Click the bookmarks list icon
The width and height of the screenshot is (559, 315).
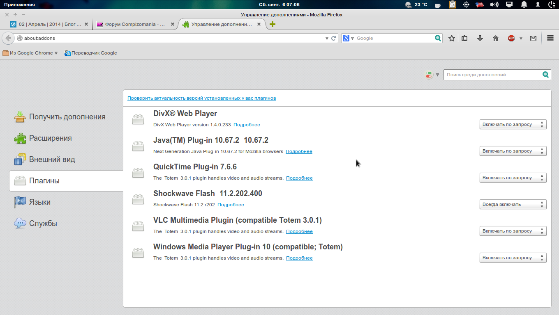point(464,38)
